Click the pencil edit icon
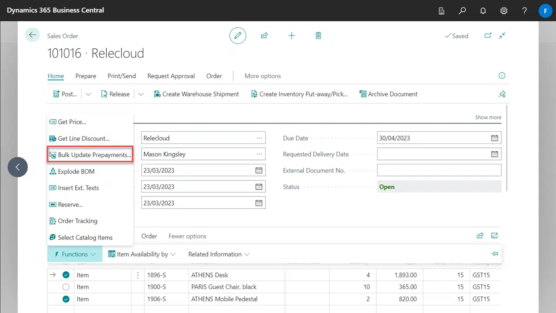Viewport: 556px width, 313px height. [238, 36]
